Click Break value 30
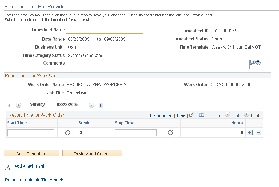Image resolution: width=279 pixels, height=187 pixels. pyautogui.click(x=81, y=132)
